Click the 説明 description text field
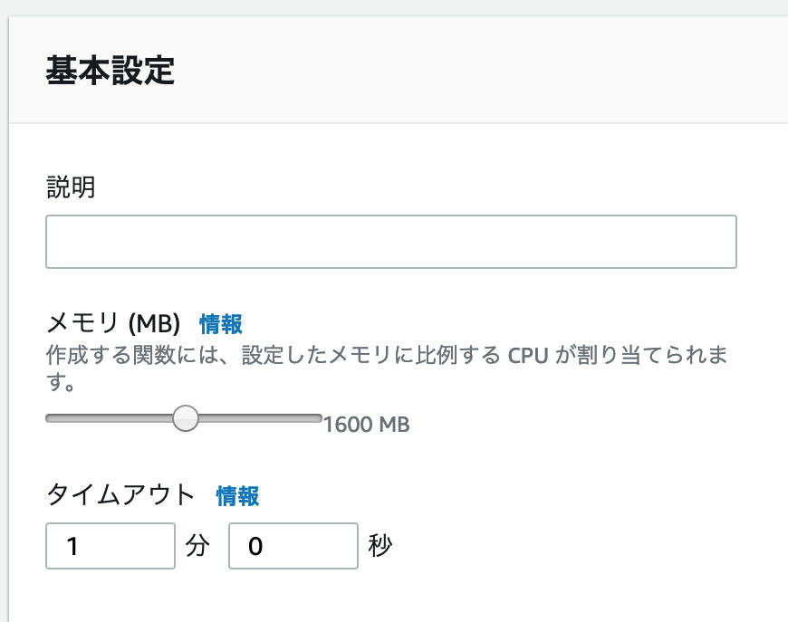Viewport: 788px width, 622px height. coord(390,242)
